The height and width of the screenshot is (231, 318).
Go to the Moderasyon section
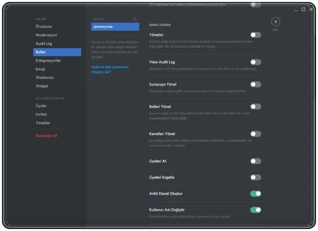coord(46,35)
